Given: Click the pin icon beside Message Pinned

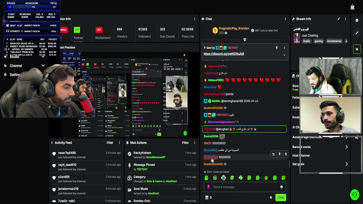Looking at the screenshot, I should 129,165.
